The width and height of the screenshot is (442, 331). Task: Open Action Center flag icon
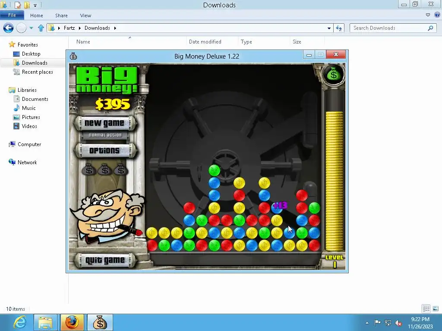pos(377,322)
